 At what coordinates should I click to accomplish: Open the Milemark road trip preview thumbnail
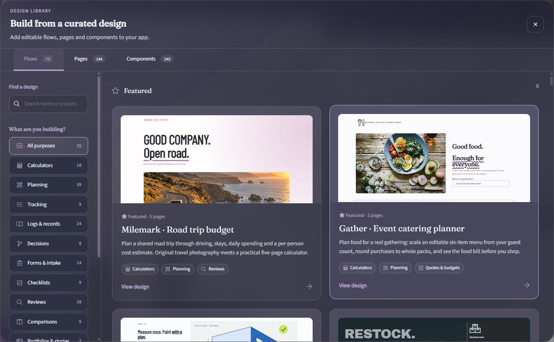point(217,159)
